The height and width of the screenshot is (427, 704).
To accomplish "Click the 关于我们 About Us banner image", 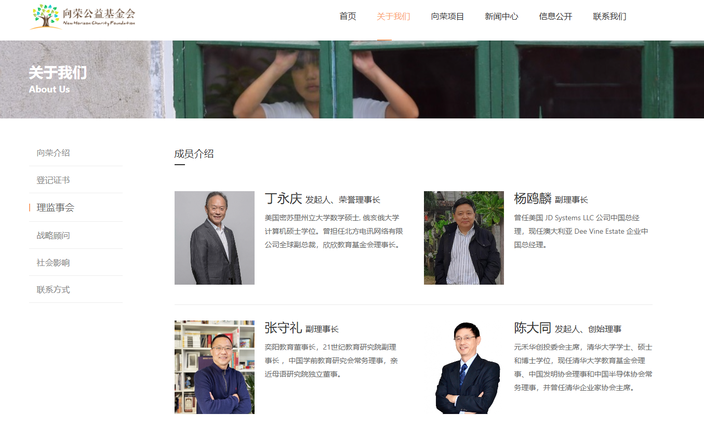I will (352, 79).
